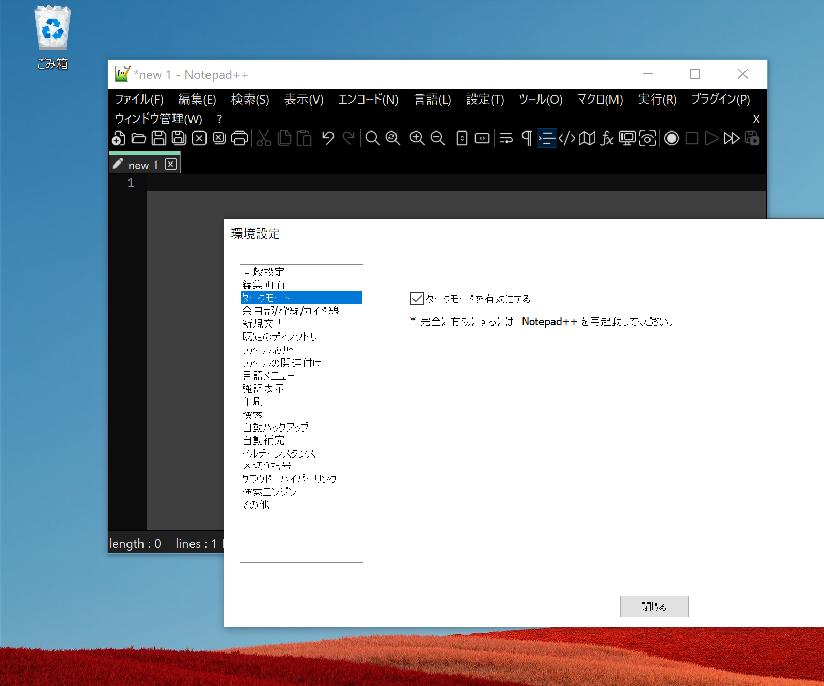The height and width of the screenshot is (686, 824).
Task: Click the Undo arrow icon
Action: click(x=328, y=138)
